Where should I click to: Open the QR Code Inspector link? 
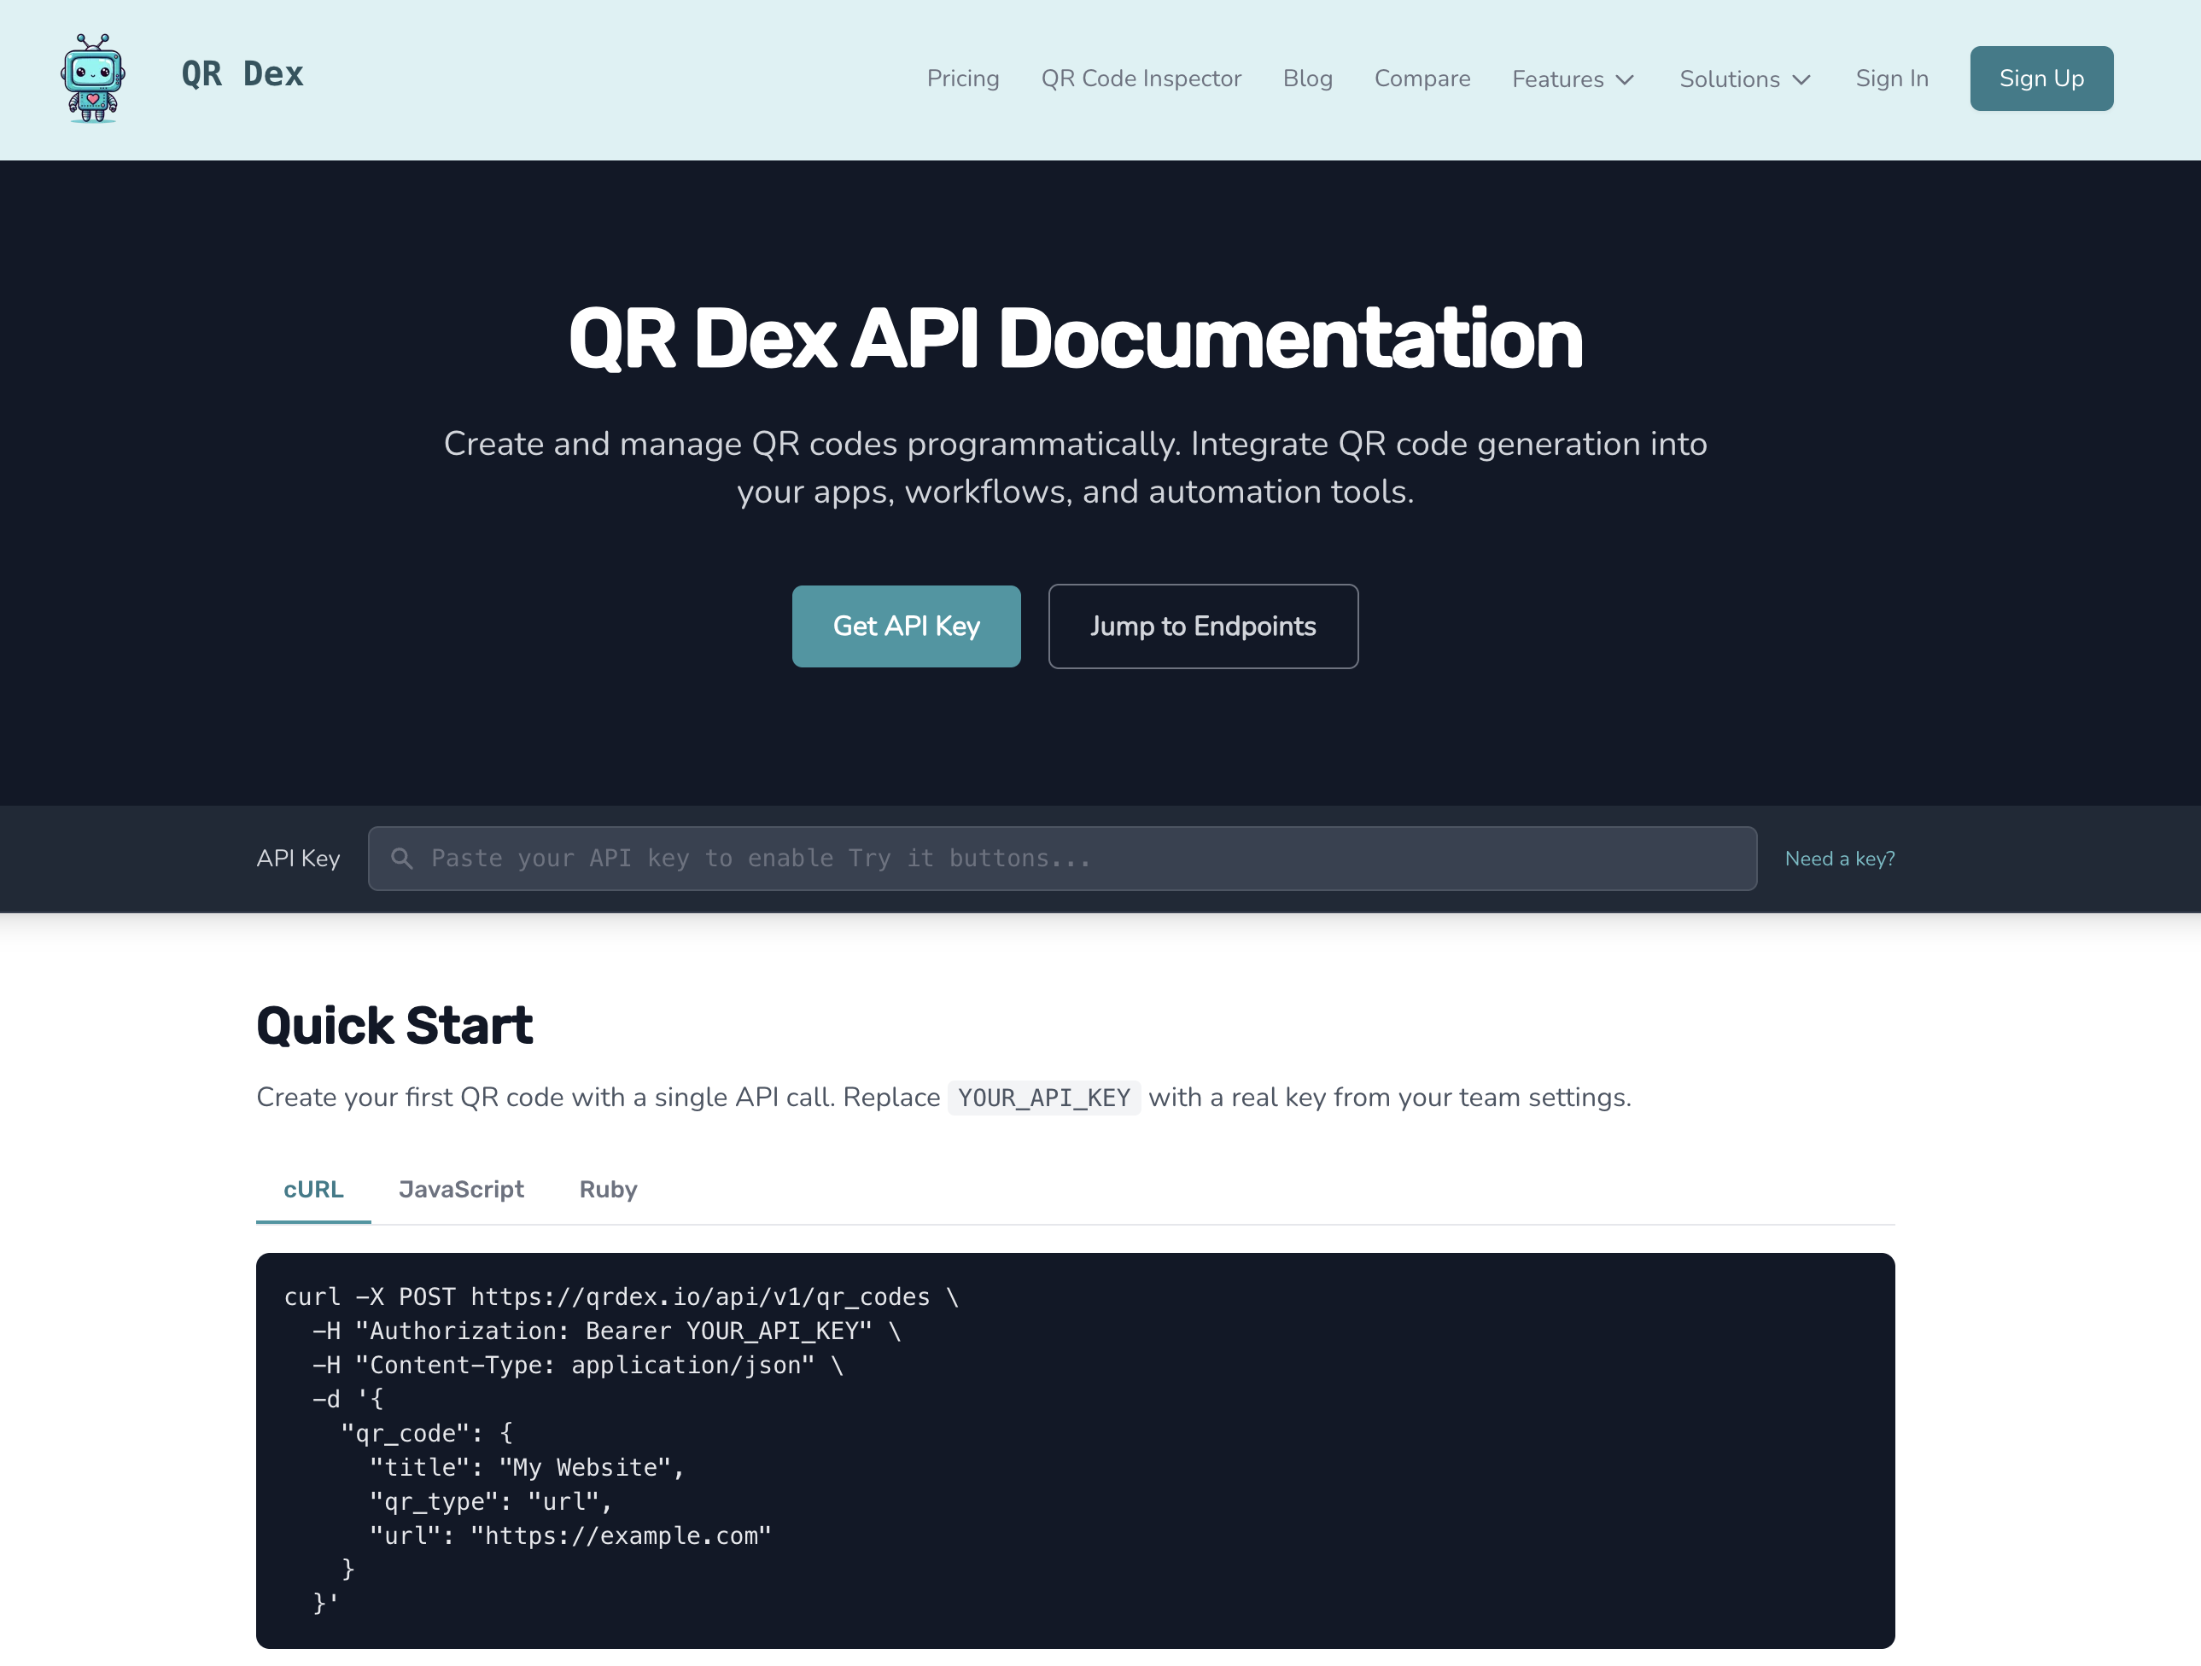point(1141,79)
